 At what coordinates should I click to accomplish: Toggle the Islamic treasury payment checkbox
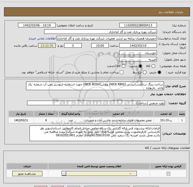click(x=122, y=72)
